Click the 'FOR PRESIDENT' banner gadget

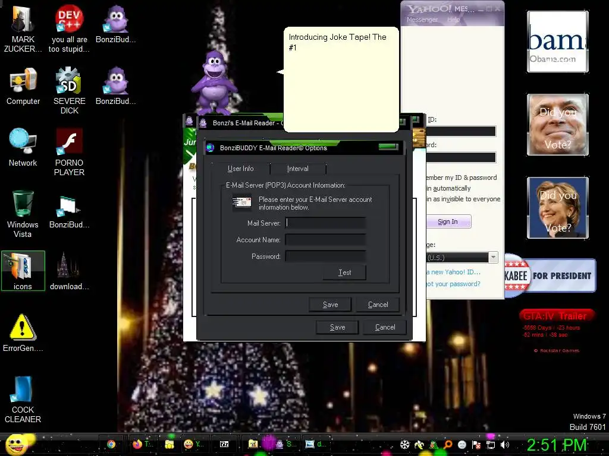550,275
